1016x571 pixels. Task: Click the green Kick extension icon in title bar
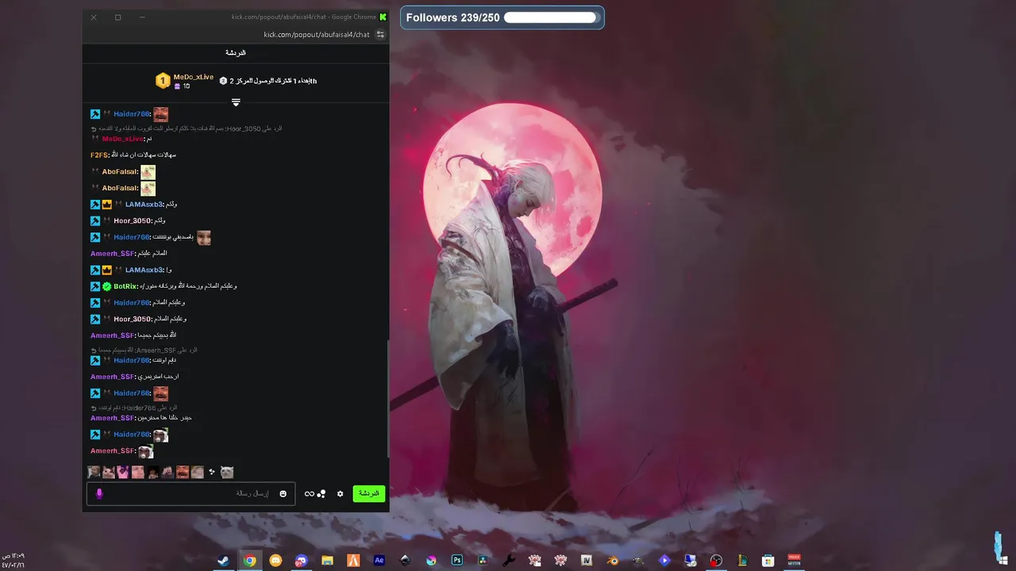[383, 17]
